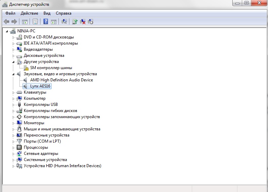Expand DVD и CD-ROM дисководы

coord(13,37)
